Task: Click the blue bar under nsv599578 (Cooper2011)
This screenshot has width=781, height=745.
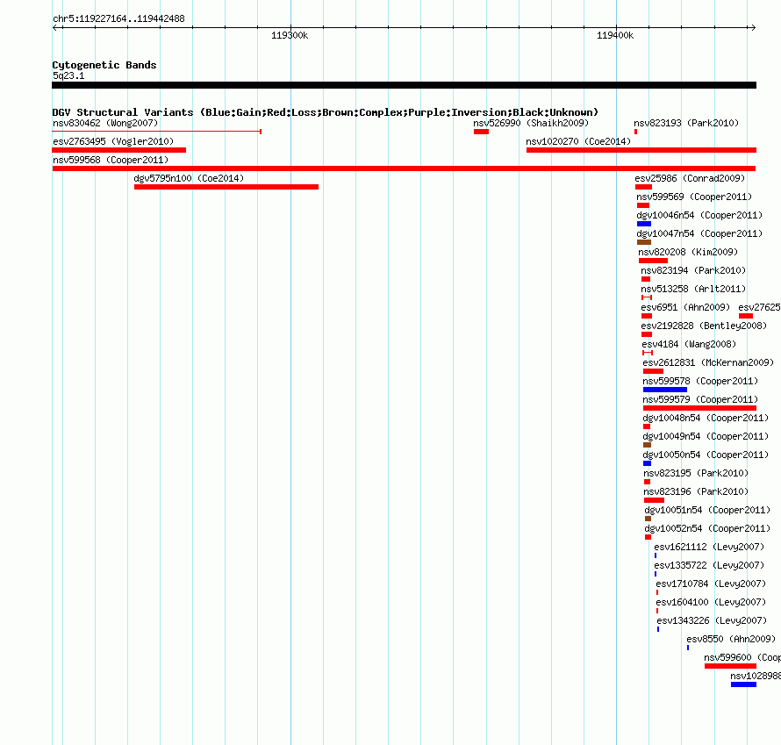Action: pos(665,390)
